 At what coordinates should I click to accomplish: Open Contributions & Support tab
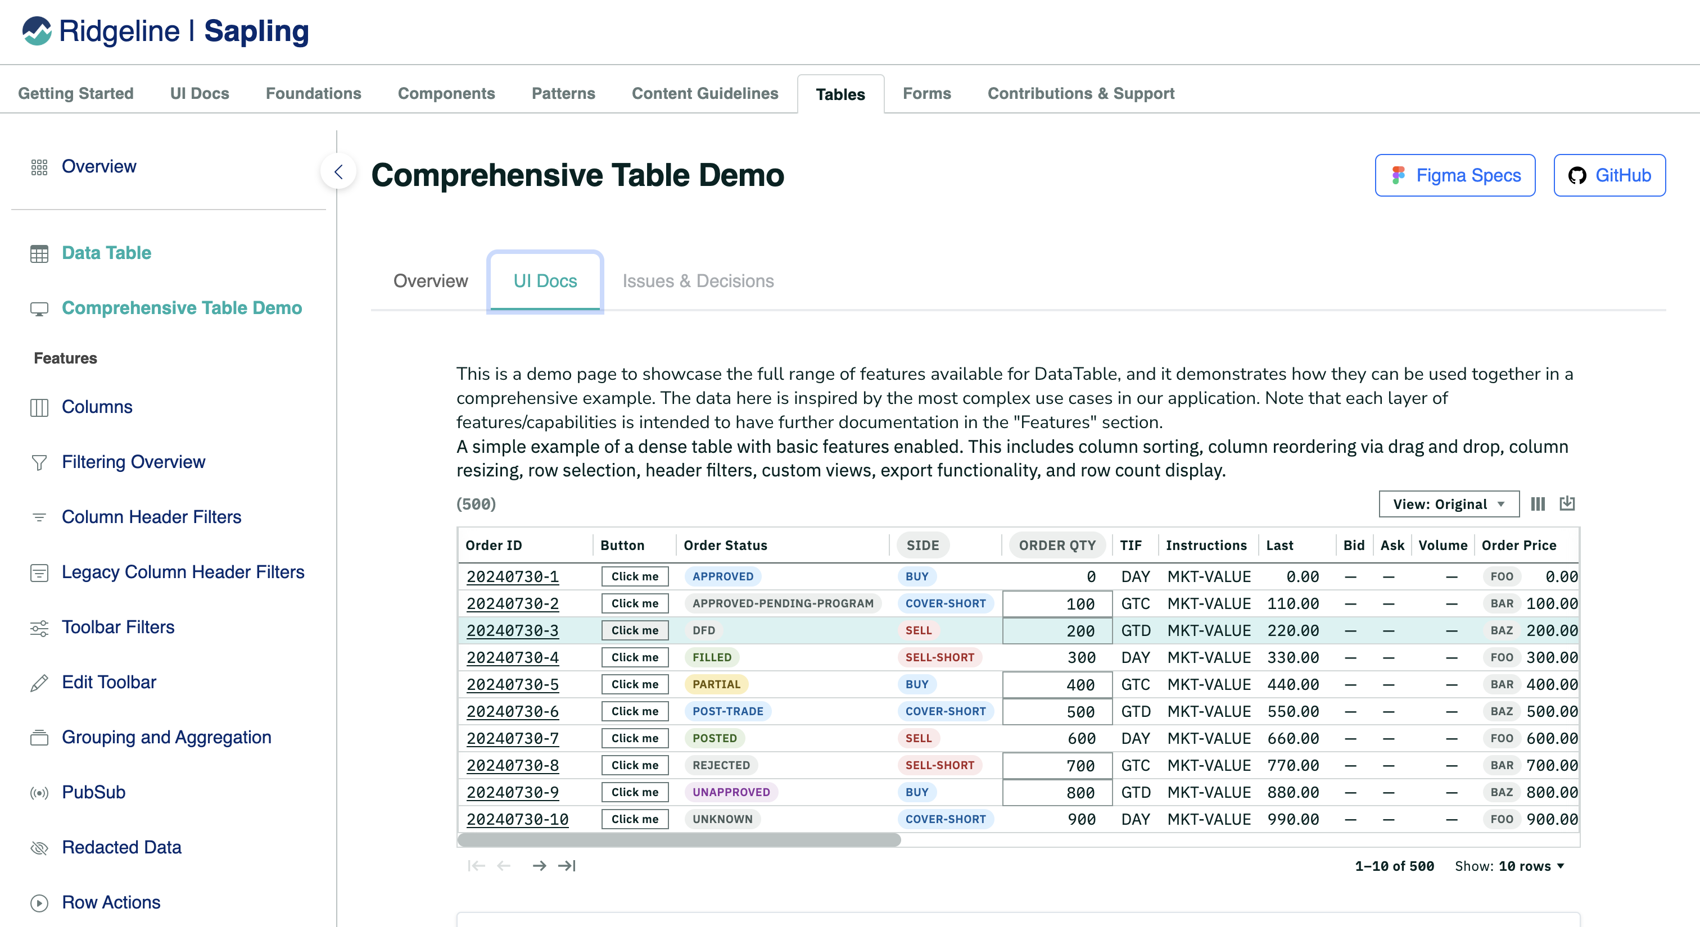click(1081, 94)
